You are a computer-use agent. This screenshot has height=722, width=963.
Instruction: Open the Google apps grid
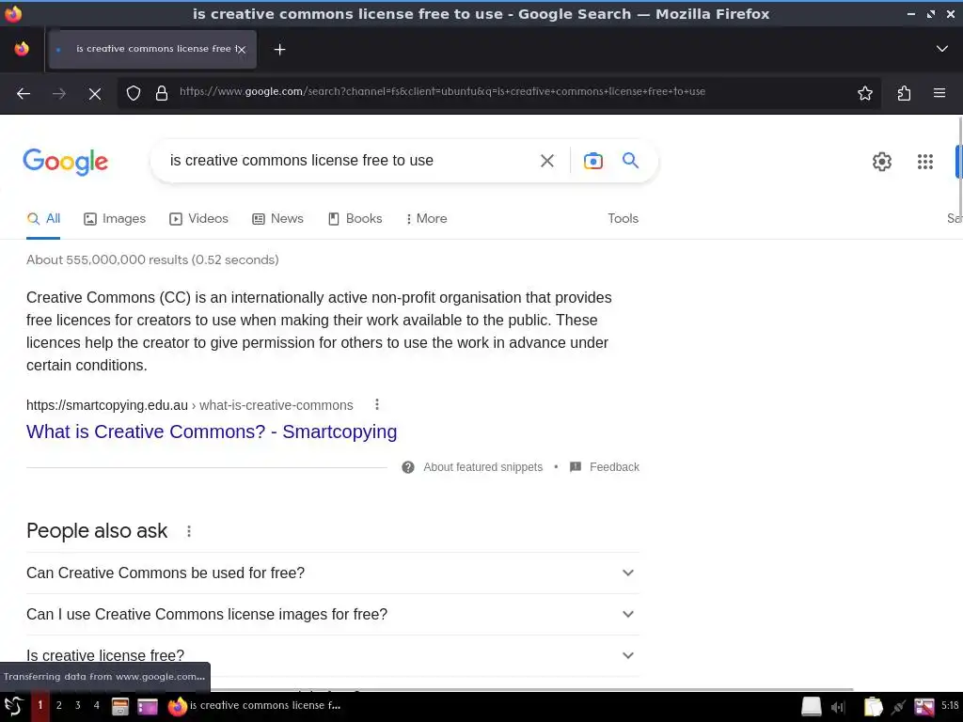point(925,162)
